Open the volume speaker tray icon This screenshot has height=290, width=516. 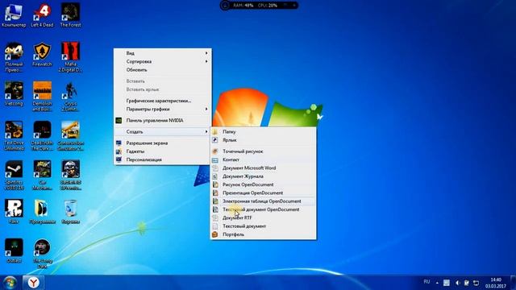457,283
